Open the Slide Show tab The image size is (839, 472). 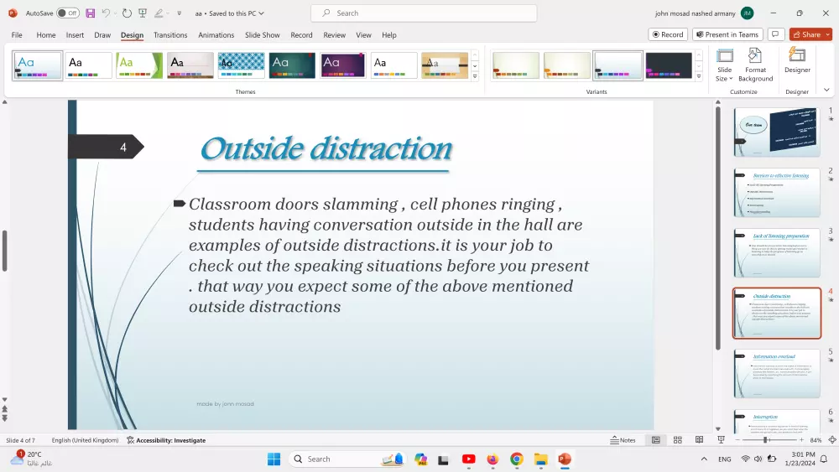(x=263, y=35)
